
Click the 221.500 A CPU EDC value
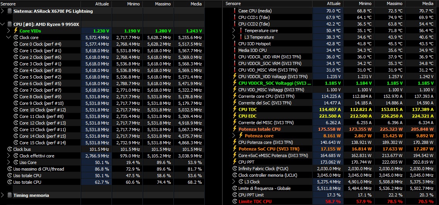pos(330,116)
